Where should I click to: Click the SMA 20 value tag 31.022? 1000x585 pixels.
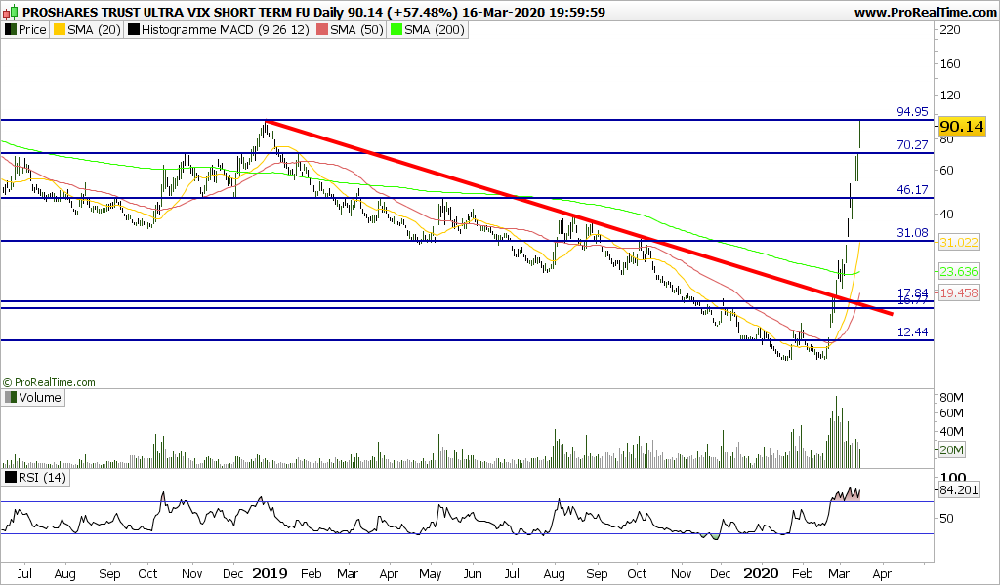[959, 243]
